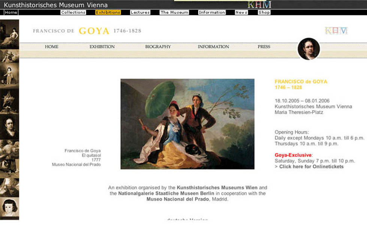Click the El quitasol caption title

coord(91,155)
